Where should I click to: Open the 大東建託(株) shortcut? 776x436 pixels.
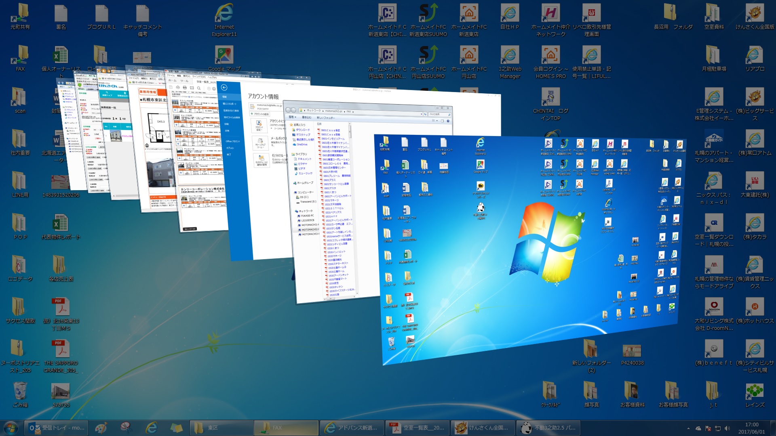(x=755, y=185)
